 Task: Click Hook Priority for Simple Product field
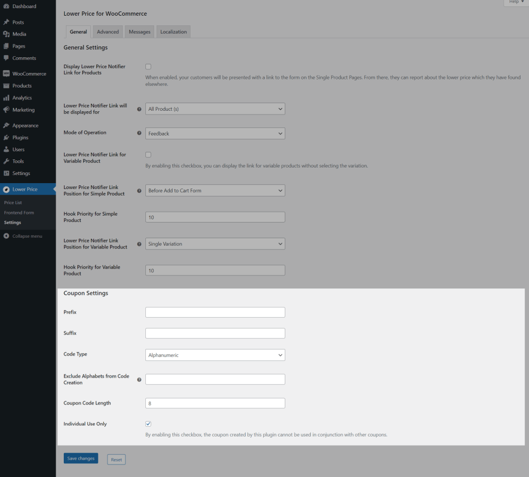(x=215, y=217)
